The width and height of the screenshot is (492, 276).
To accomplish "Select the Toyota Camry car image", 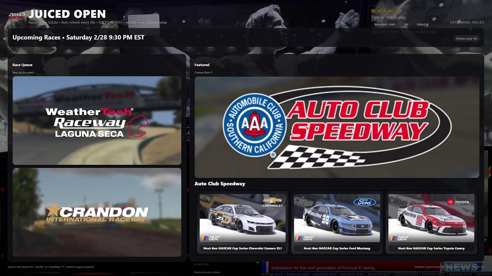I will coord(431,218).
